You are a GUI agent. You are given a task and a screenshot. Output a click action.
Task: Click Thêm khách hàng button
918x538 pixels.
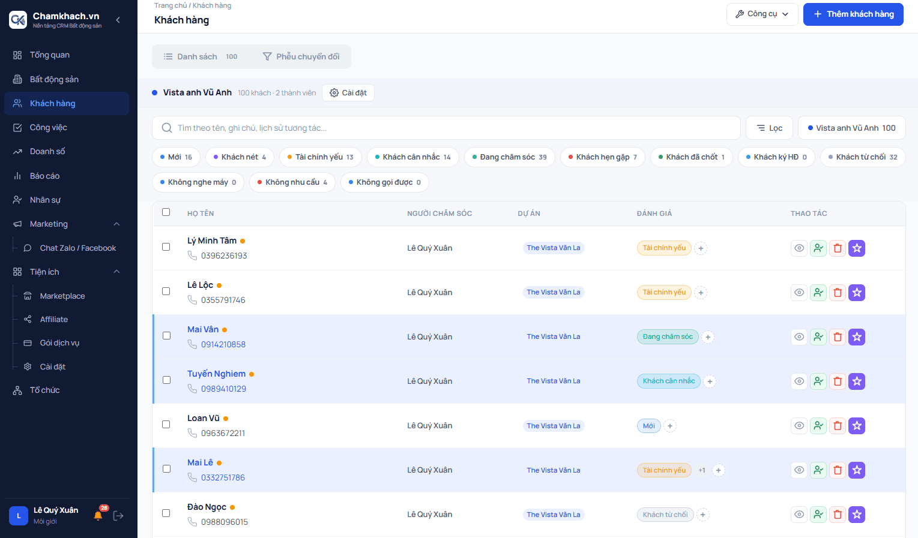tap(853, 14)
